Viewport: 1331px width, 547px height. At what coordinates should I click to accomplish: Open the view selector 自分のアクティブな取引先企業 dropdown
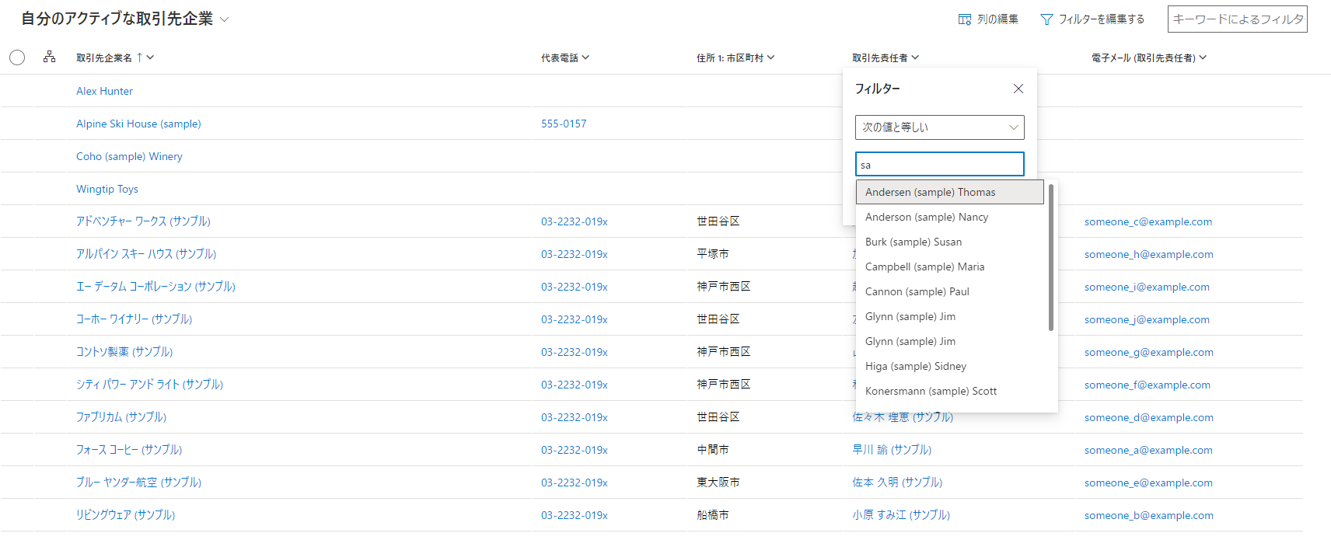tap(125, 19)
